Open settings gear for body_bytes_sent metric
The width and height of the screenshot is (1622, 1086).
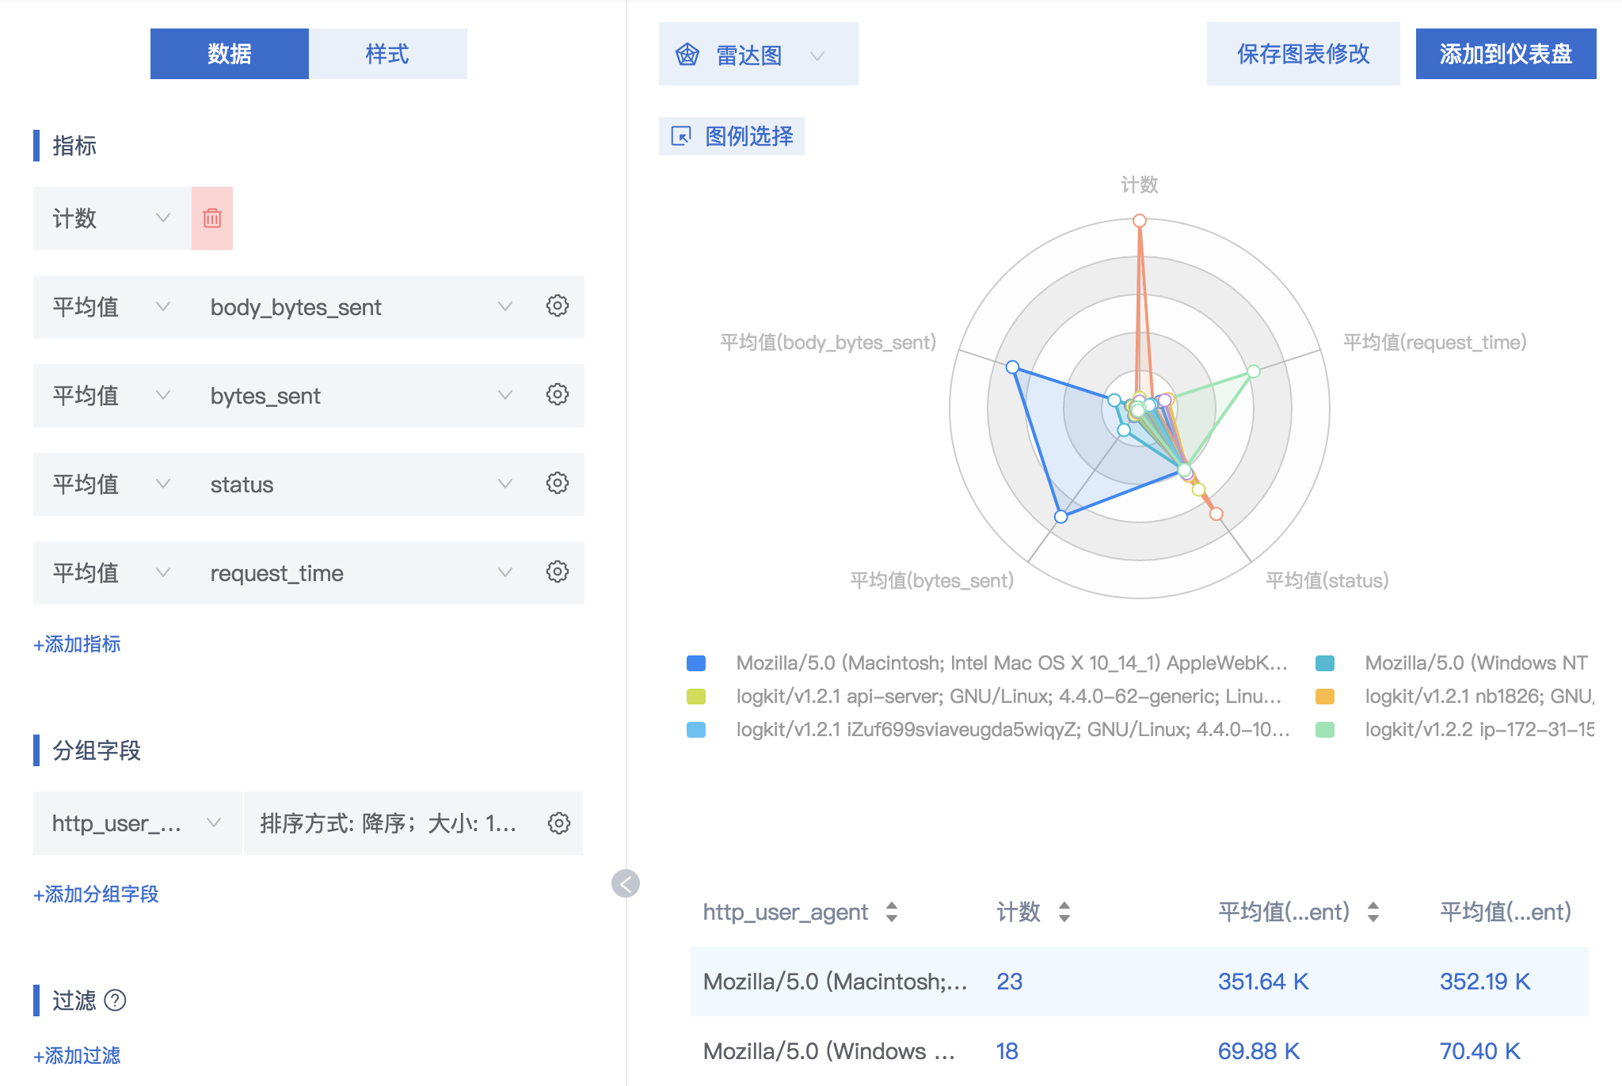point(558,306)
